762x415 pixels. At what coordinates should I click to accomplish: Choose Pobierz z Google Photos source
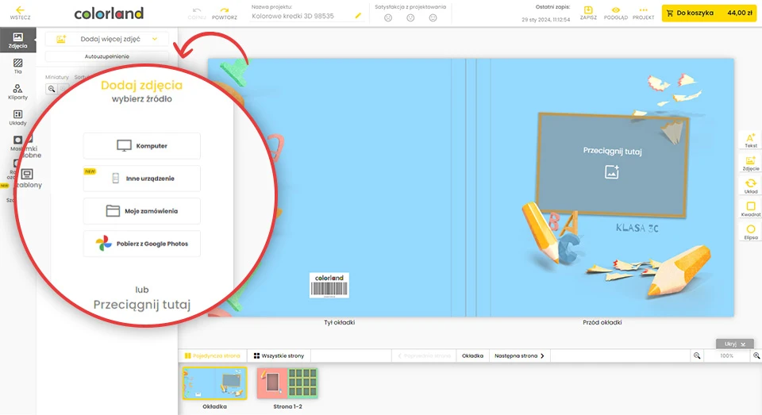[x=142, y=244]
